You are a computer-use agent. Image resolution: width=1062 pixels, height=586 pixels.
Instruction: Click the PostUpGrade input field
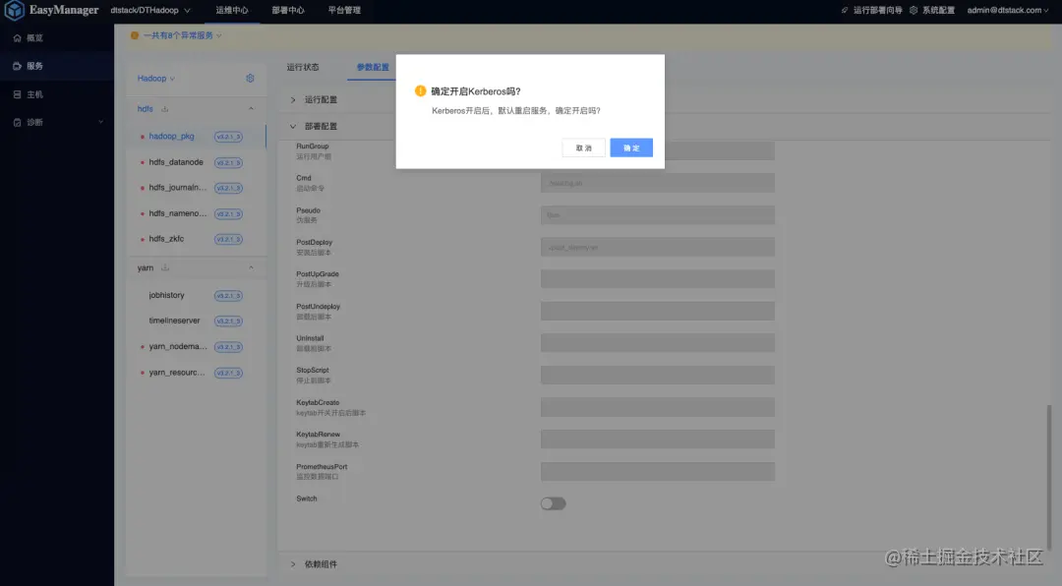[658, 279]
